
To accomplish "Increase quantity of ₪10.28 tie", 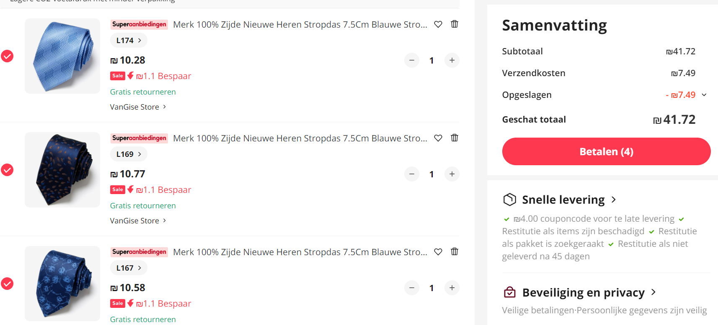I will (x=452, y=60).
